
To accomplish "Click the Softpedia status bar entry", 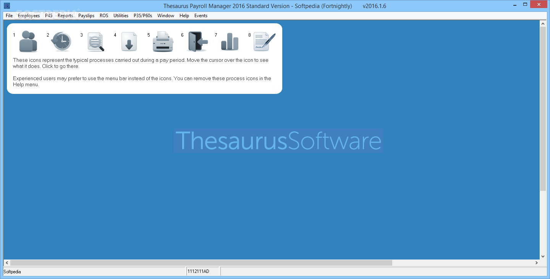I will 94,272.
